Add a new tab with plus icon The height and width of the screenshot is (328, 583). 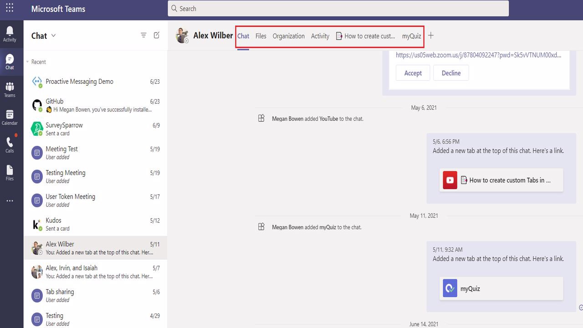click(431, 36)
